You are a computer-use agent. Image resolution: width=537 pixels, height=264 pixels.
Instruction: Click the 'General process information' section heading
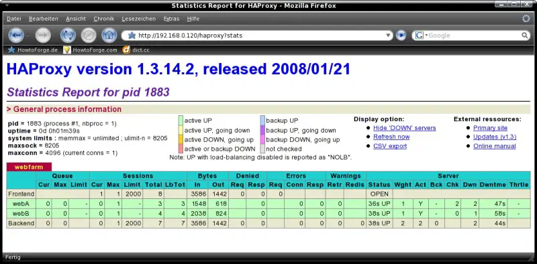tap(67, 109)
